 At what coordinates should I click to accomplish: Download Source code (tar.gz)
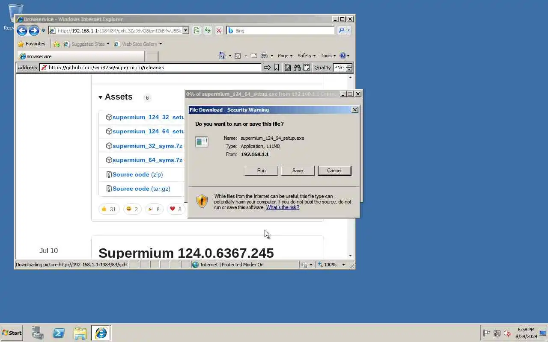[141, 189]
